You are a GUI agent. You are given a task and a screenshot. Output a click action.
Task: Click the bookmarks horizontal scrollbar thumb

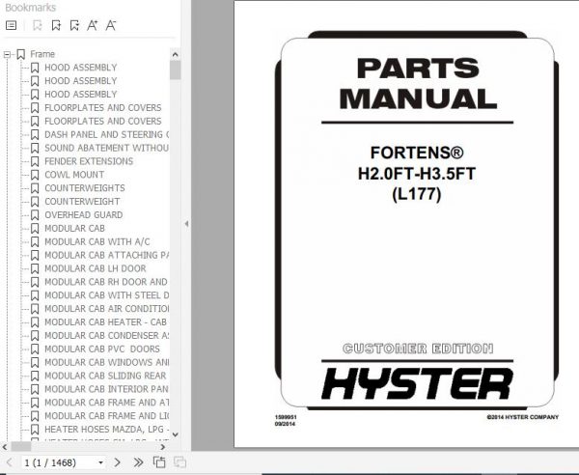pos(21,447)
